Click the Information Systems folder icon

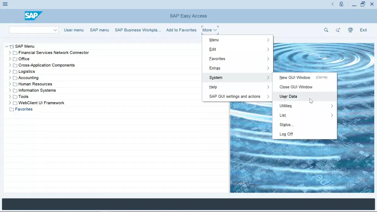15,90
